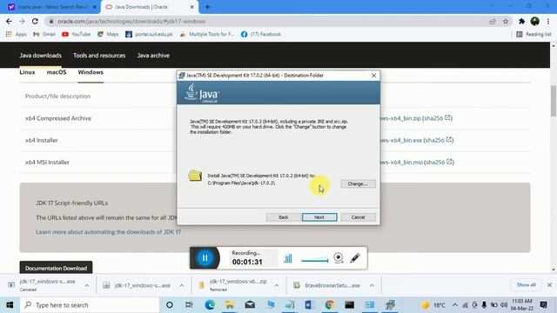Image resolution: width=557 pixels, height=313 pixels.
Task: Expand options for jdk-17 zip download
Action: (x=277, y=285)
